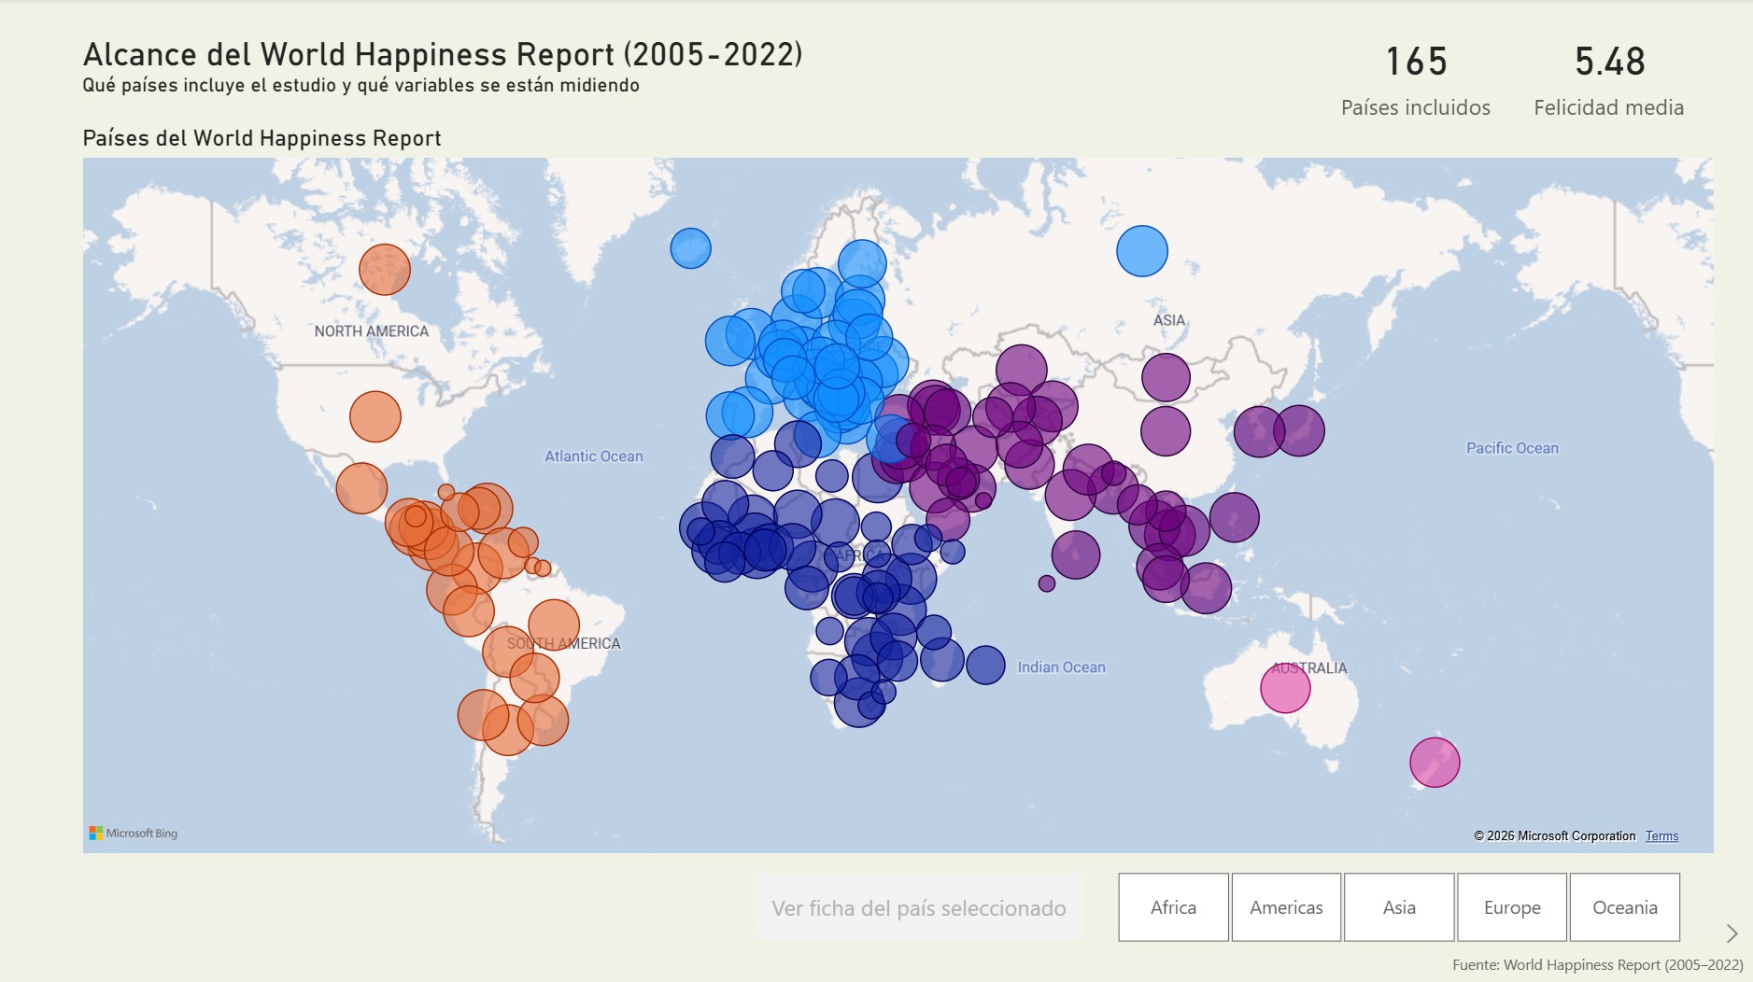Select the blue bubble over Iceland
Viewport: 1753px width, 982px height.
pyautogui.click(x=690, y=247)
